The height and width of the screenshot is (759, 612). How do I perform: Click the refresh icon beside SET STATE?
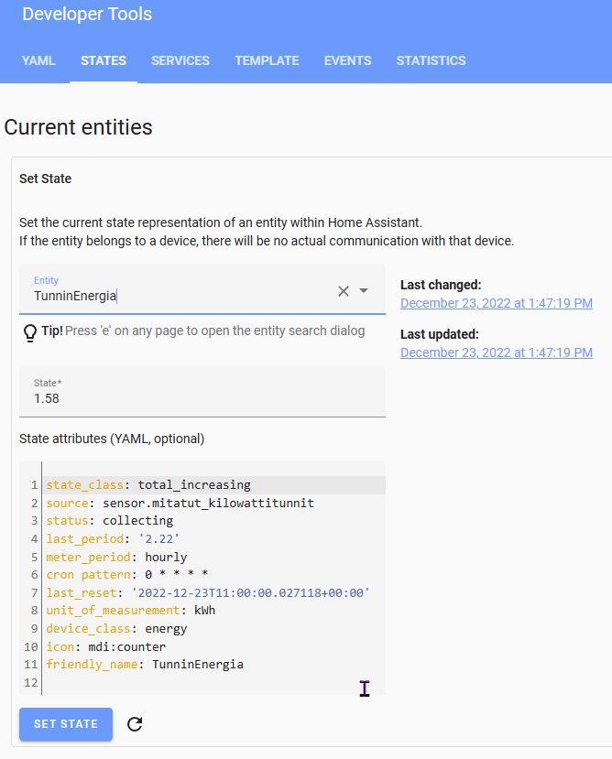tap(135, 724)
